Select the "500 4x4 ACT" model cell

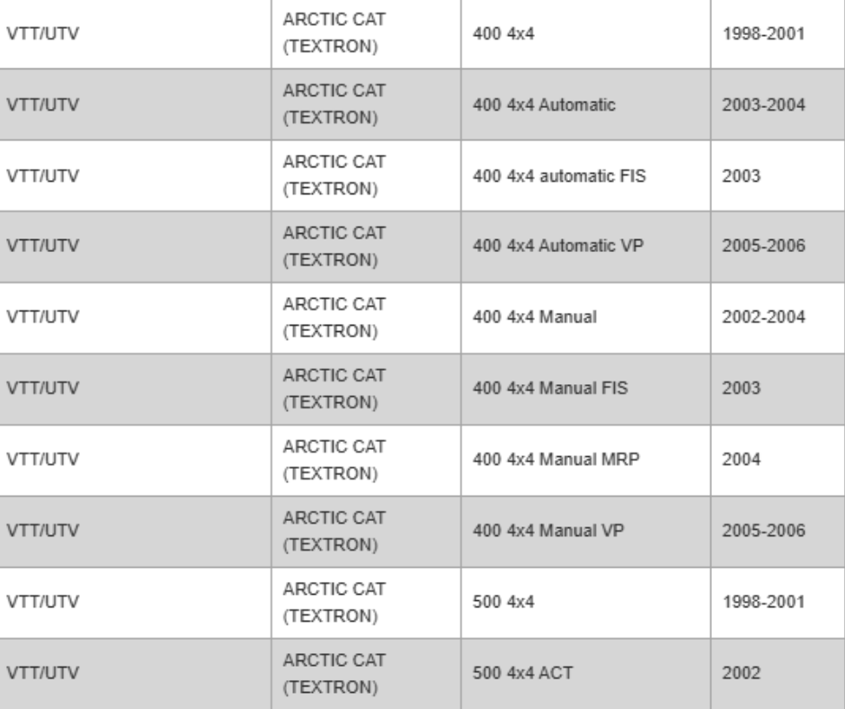[x=516, y=674]
